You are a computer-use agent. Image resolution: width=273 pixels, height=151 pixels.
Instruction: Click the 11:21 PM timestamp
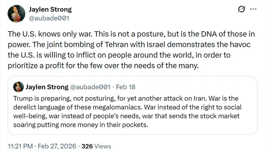pos(20,146)
